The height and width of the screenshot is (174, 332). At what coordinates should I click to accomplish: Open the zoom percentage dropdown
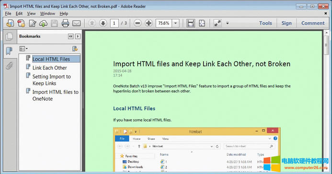pos(175,23)
